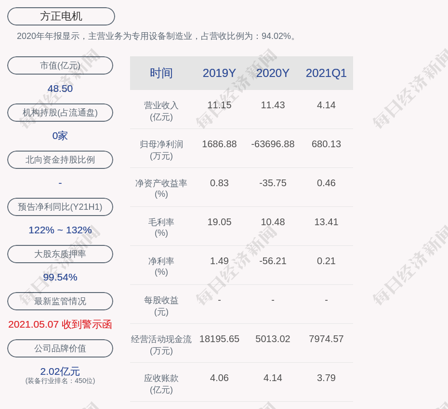This screenshot has width=448, height=409.
Task: Click the 净资产收益率(%) row label
Action: pos(161,189)
